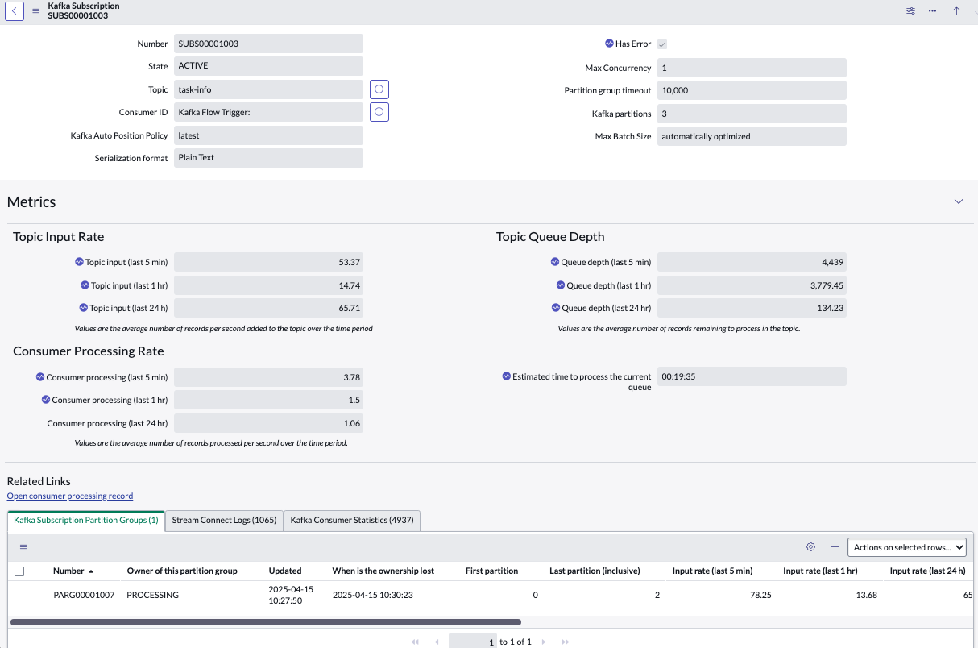
Task: Sort by First partition column
Action: (491, 571)
